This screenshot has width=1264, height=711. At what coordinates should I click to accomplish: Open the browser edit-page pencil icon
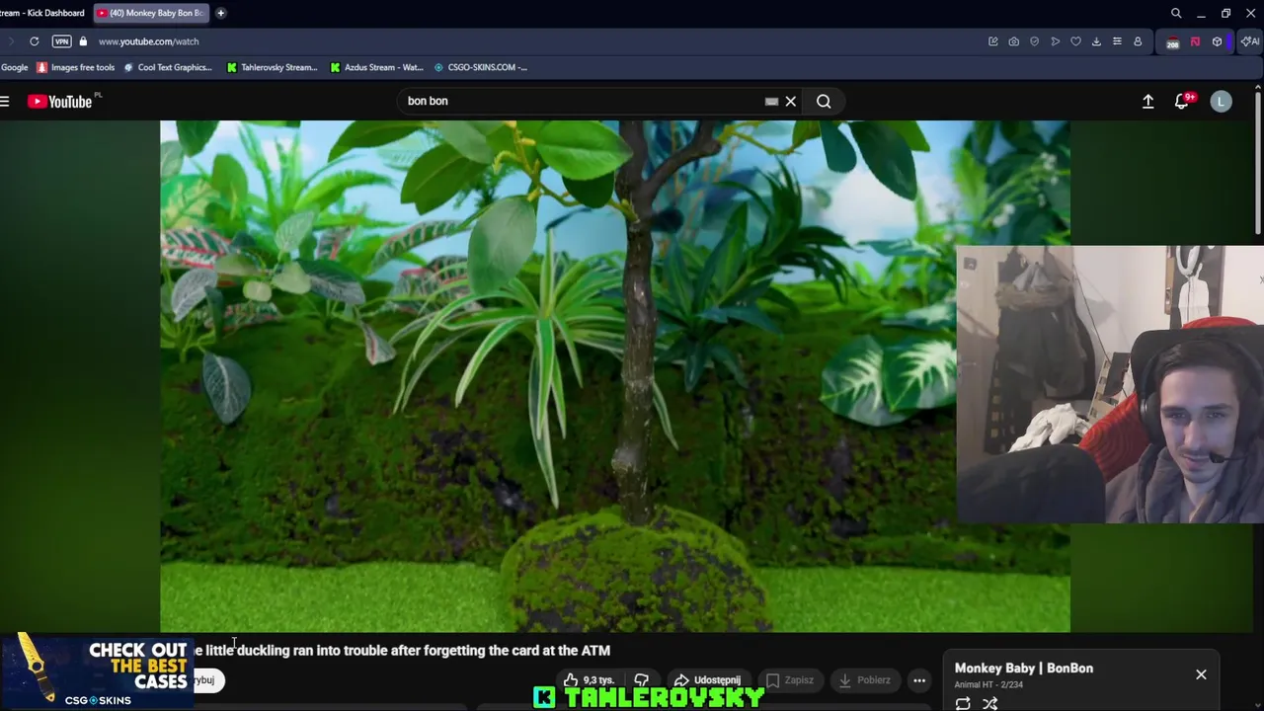pyautogui.click(x=993, y=41)
